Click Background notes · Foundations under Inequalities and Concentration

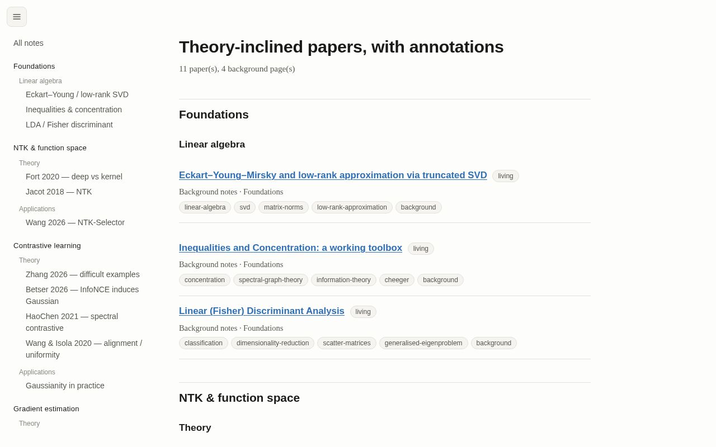231,264
